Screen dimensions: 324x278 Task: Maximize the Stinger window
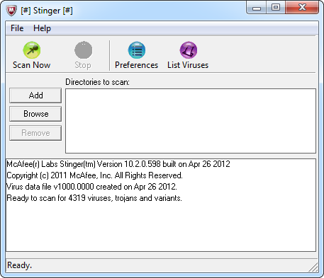(276, 8)
